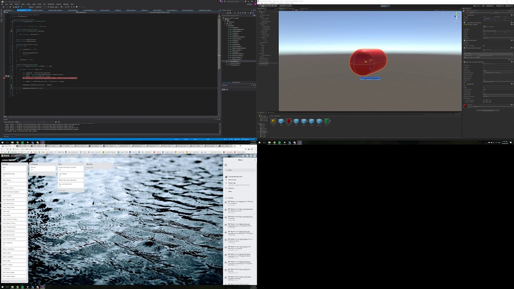Open the RESHARPER menu in Visual Studio

coord(51,4)
